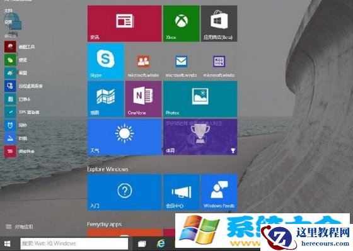Open the Store (Beta) shopping bag tile
Image resolution: width=353 pixels, height=251 pixels.
(219, 24)
